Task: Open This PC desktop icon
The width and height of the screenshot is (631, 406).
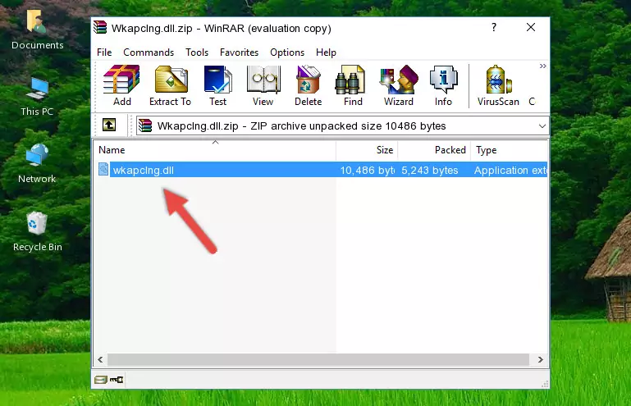Action: (37, 97)
